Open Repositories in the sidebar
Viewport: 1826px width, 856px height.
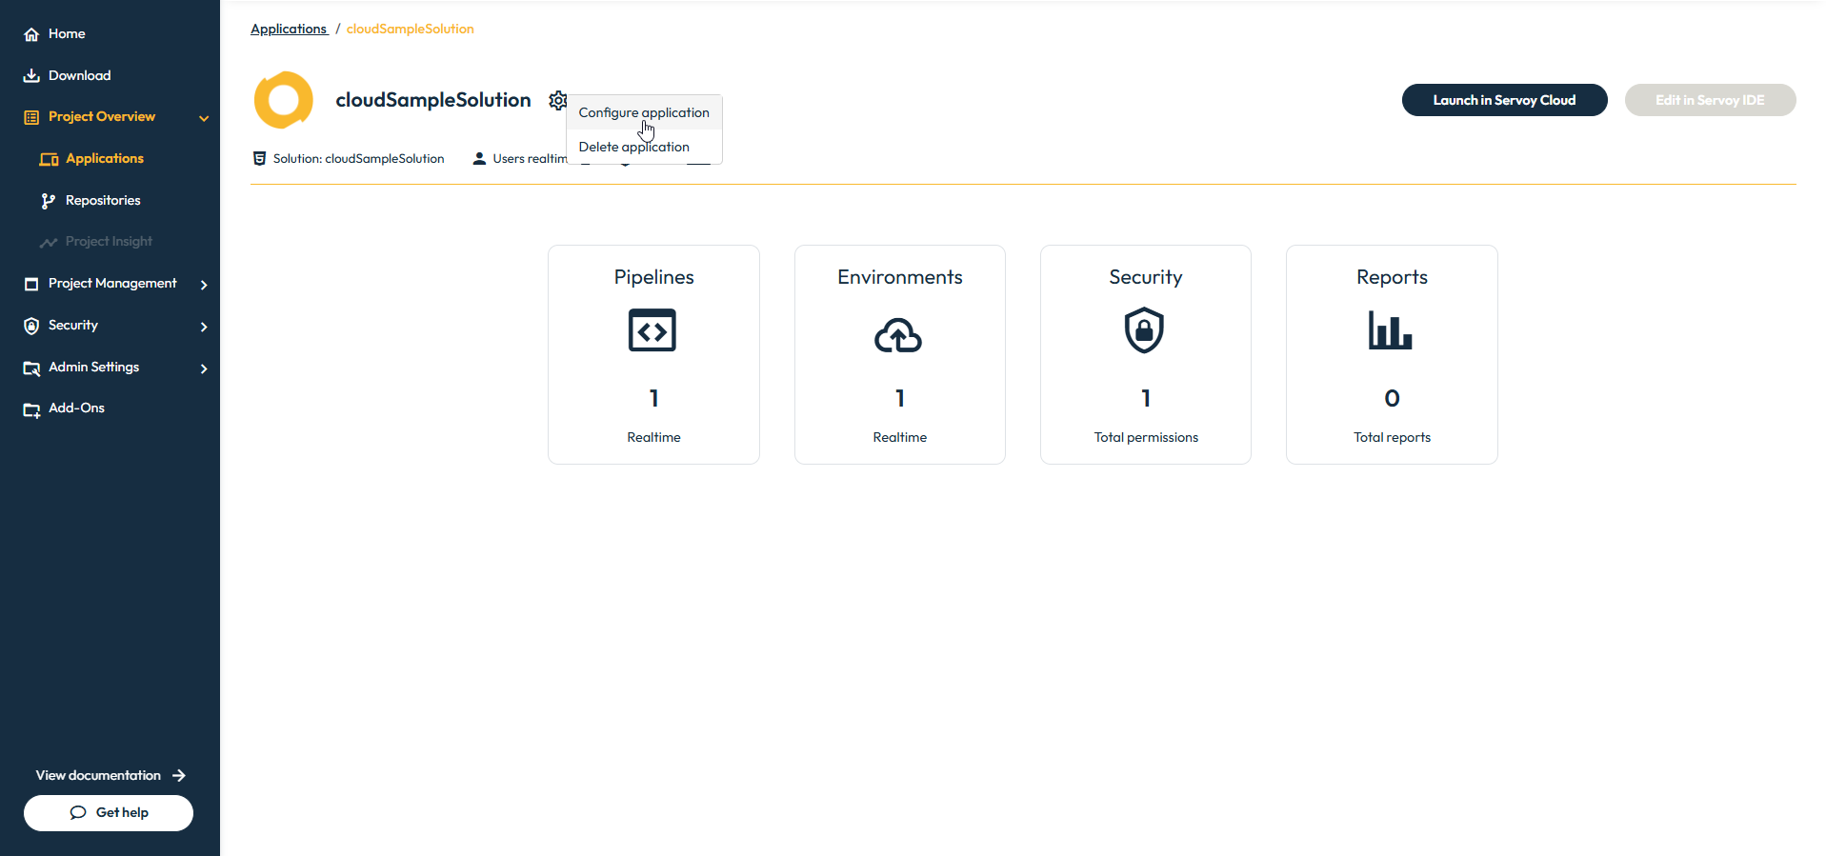103,200
